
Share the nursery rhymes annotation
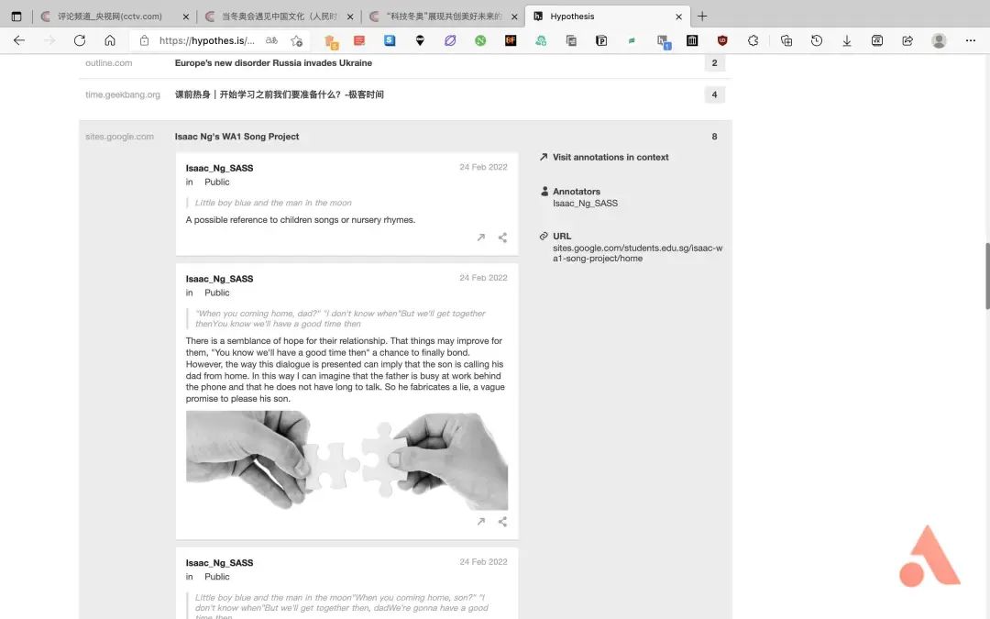click(502, 238)
